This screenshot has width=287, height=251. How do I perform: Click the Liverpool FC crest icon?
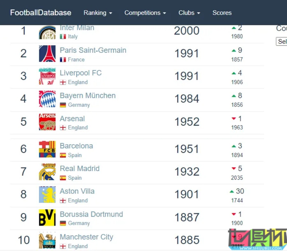point(47,76)
